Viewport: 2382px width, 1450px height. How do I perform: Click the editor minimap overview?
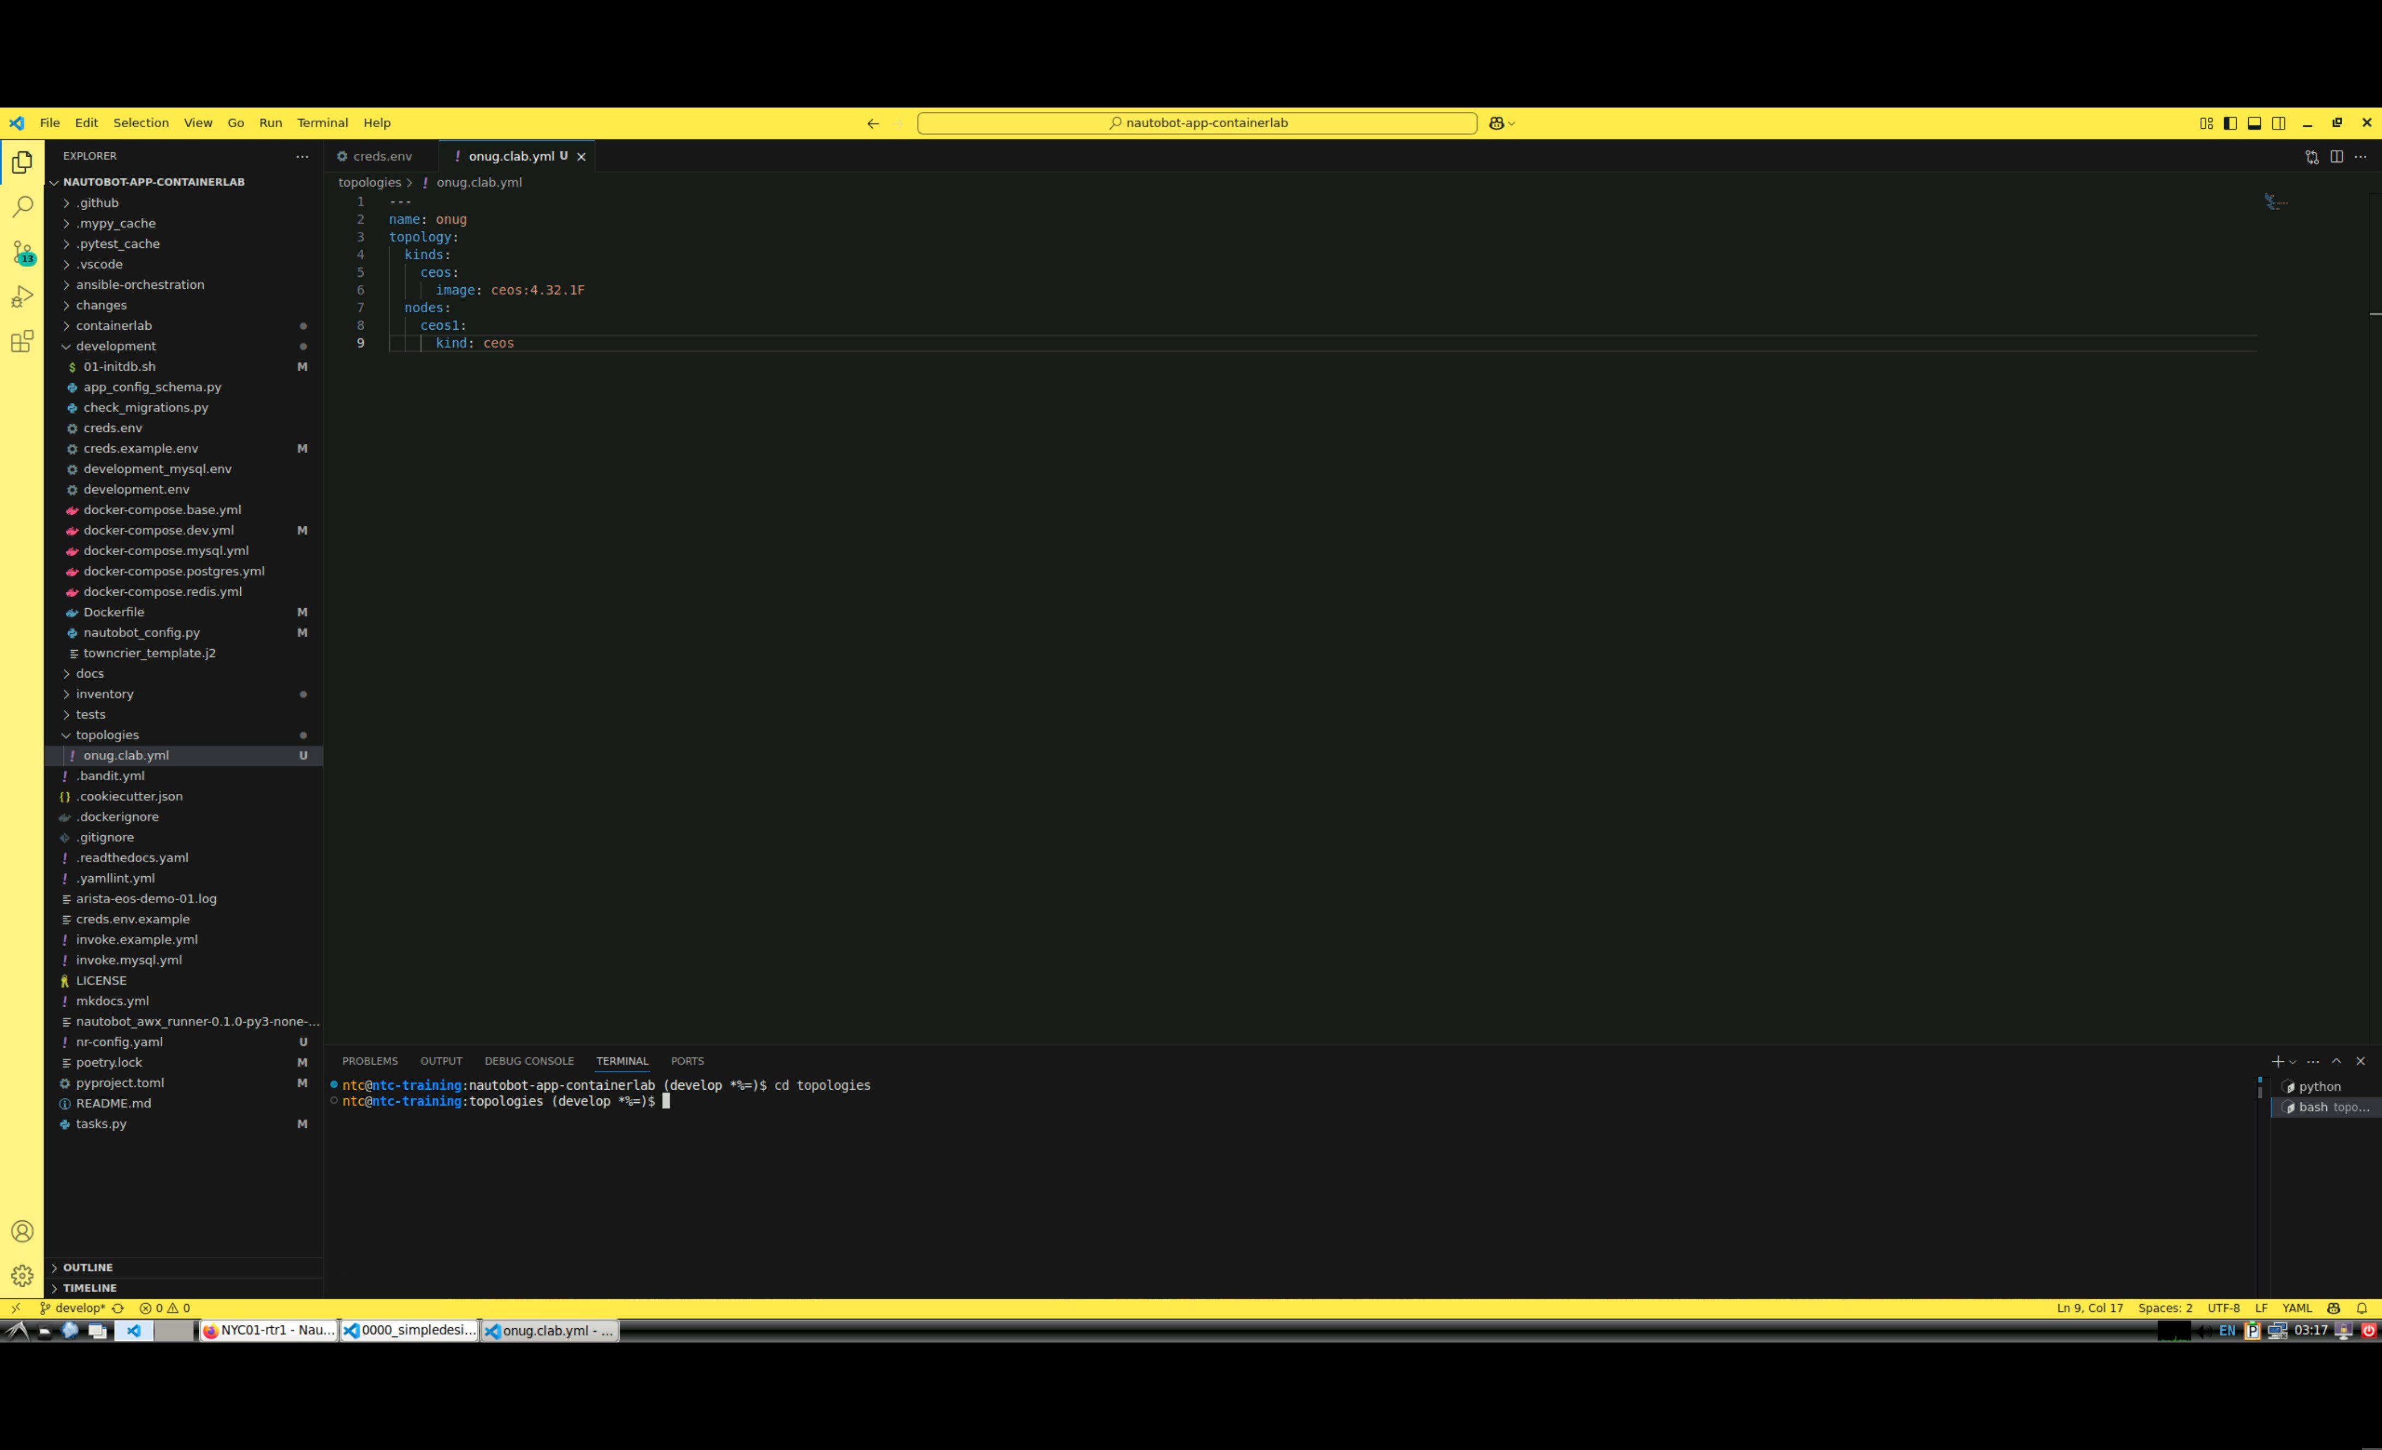pyautogui.click(x=2276, y=202)
